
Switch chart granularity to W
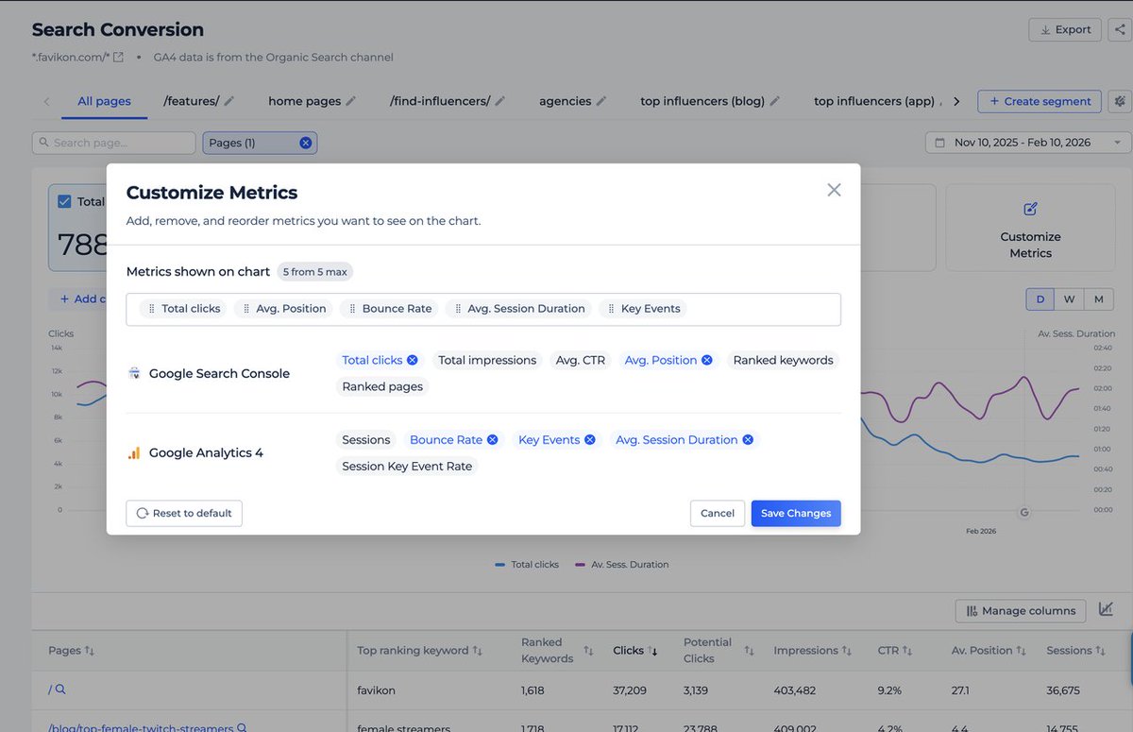(x=1069, y=298)
